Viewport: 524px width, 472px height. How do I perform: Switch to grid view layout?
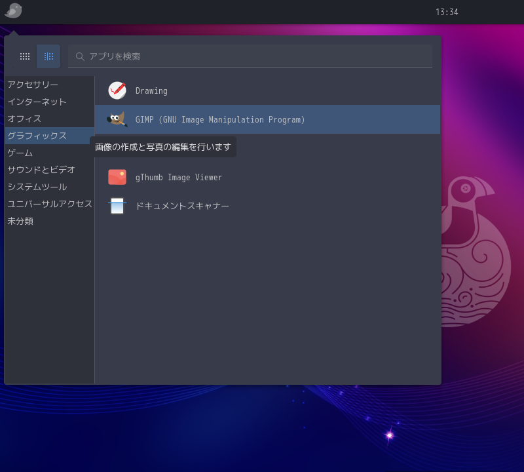click(x=25, y=56)
